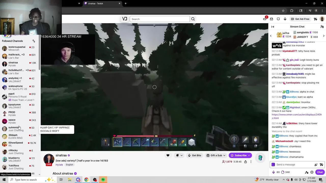
Task: Click the English language tag
Action: (70, 165)
